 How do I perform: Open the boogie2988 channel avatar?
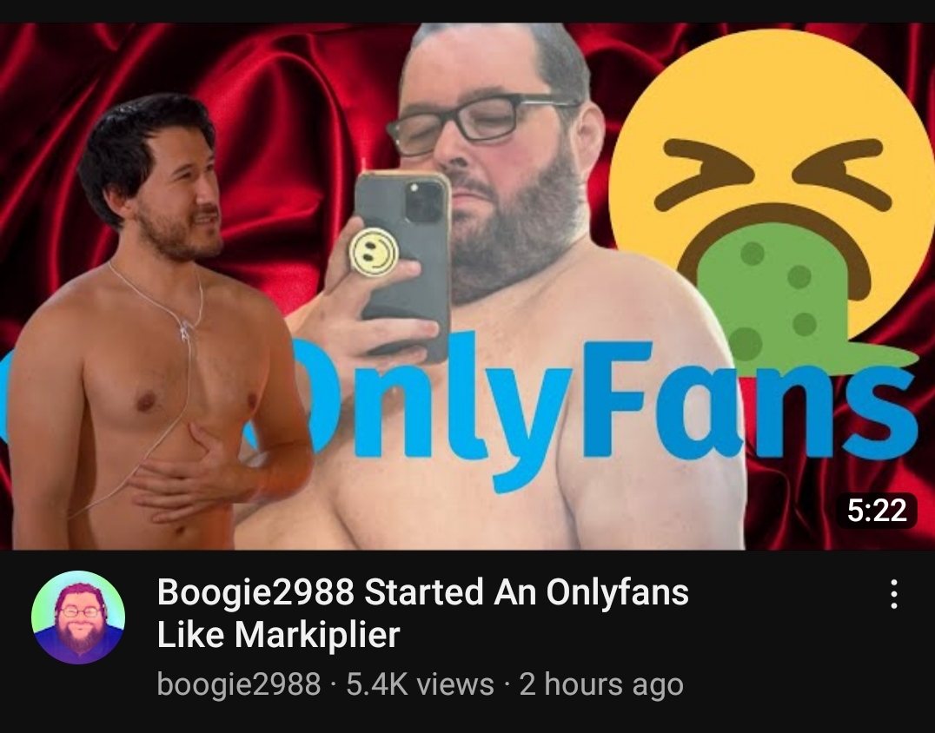click(x=78, y=617)
